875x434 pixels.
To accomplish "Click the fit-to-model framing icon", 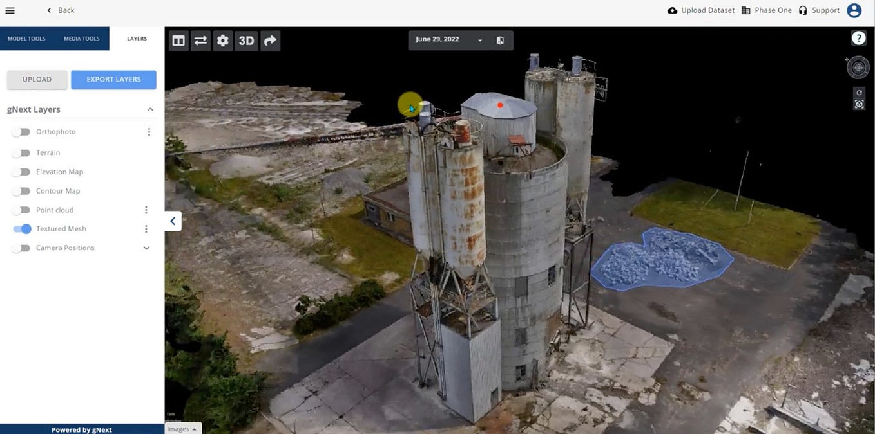I will tap(859, 104).
